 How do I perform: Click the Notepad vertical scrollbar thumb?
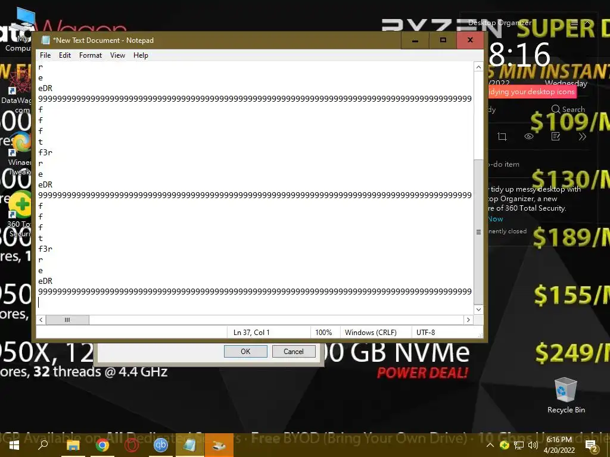pyautogui.click(x=478, y=231)
